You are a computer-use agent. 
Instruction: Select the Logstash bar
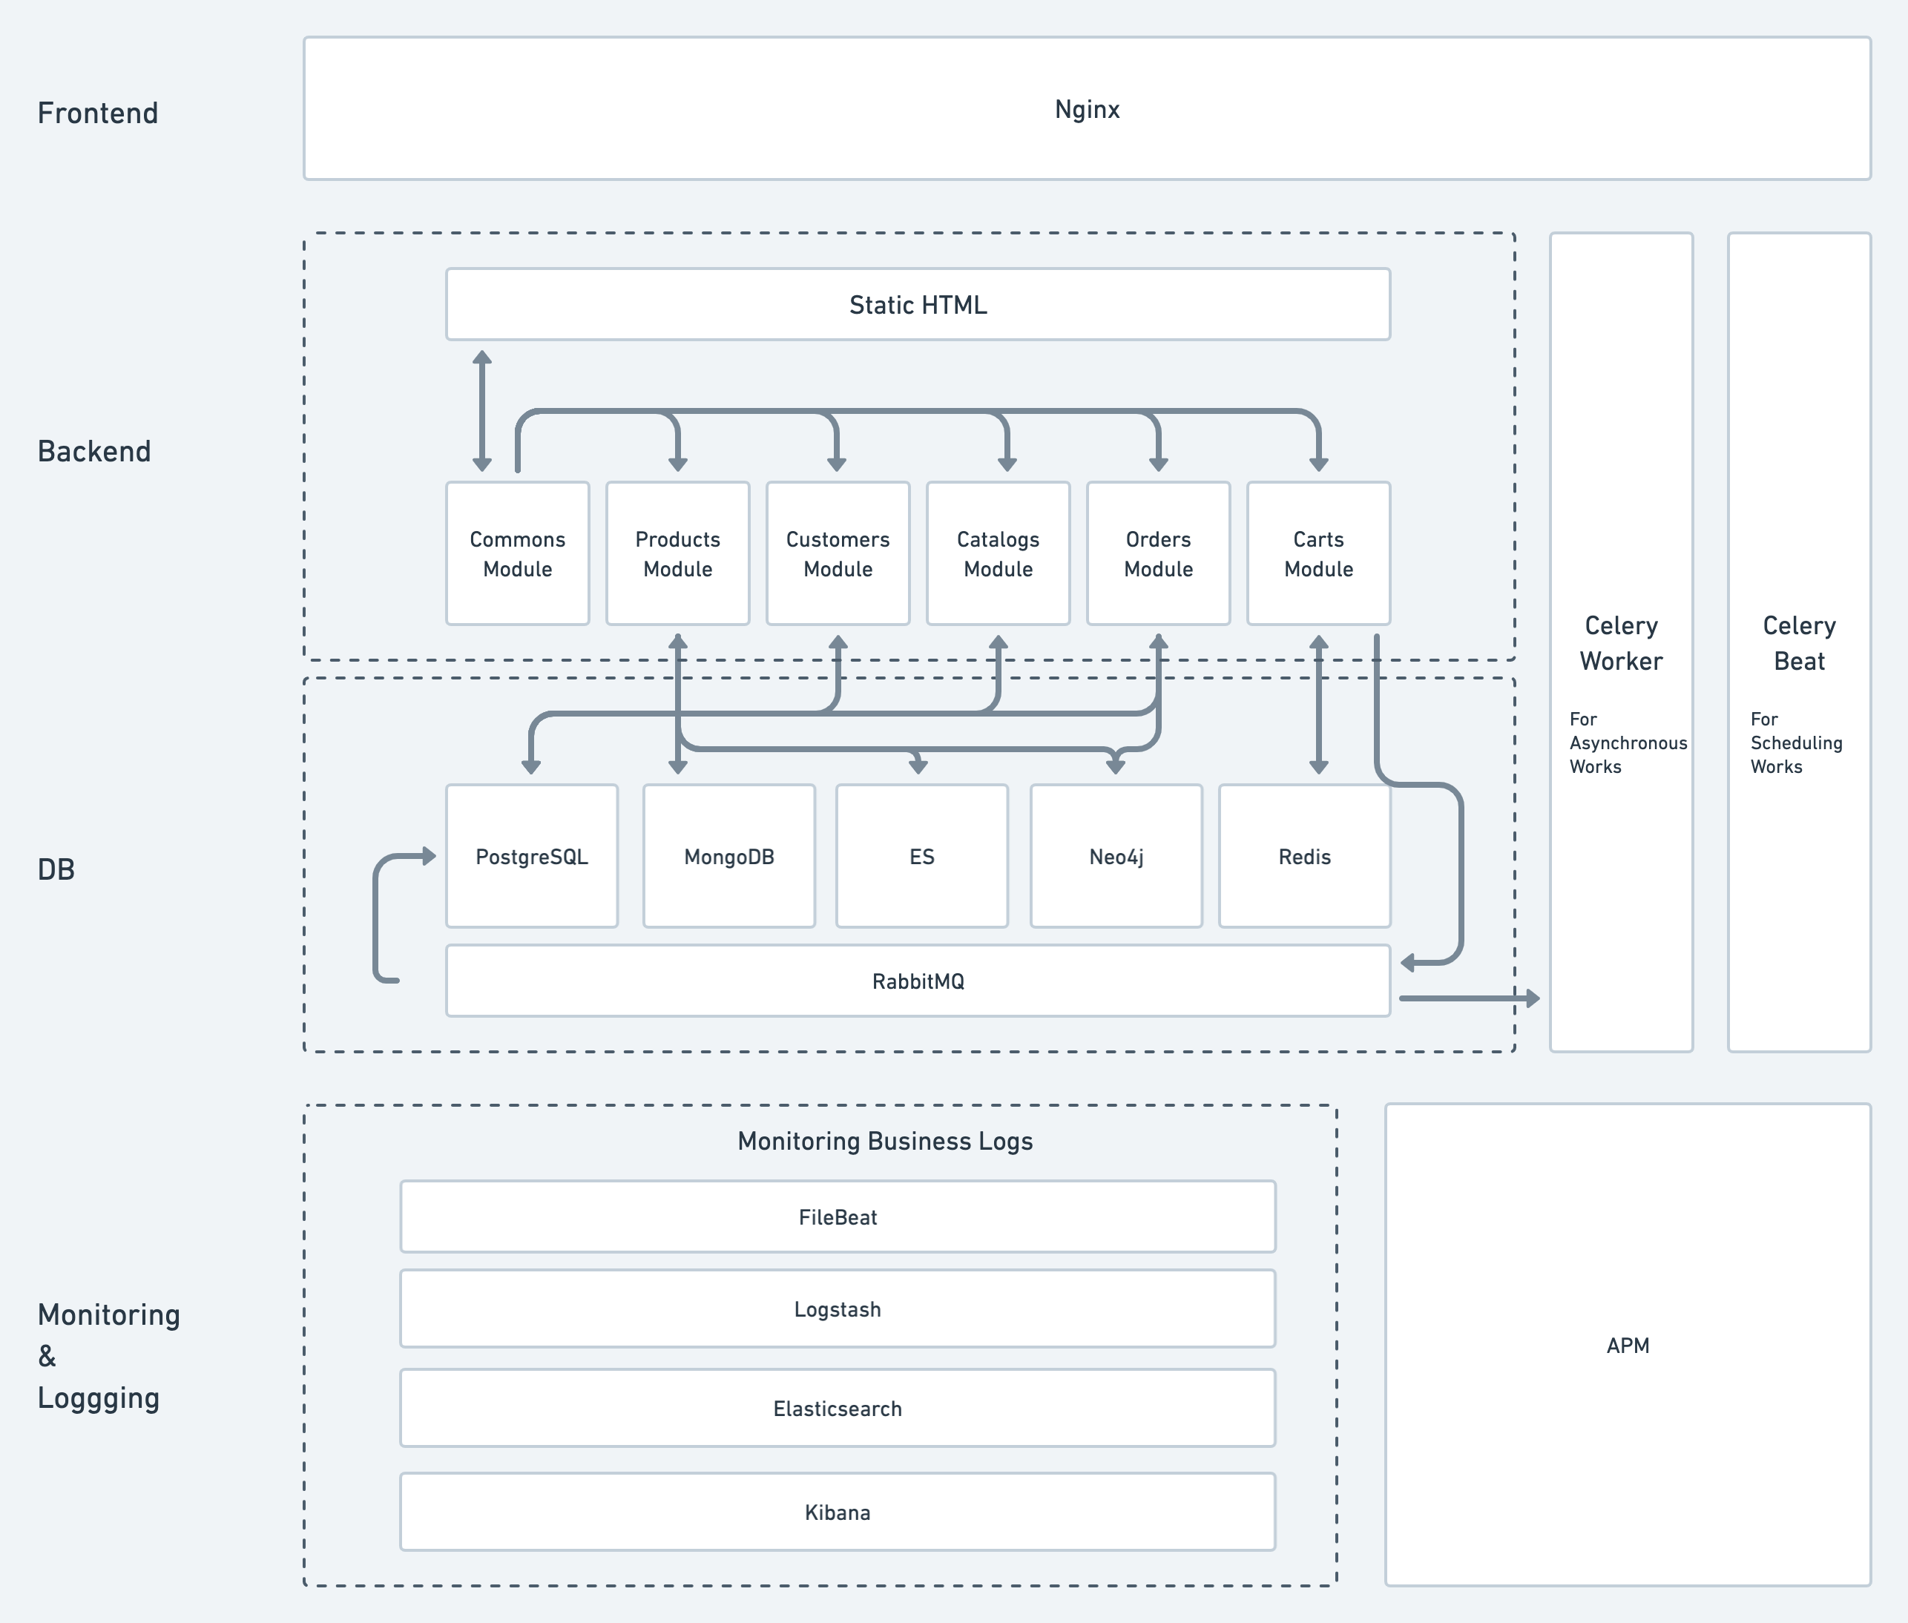pos(838,1308)
